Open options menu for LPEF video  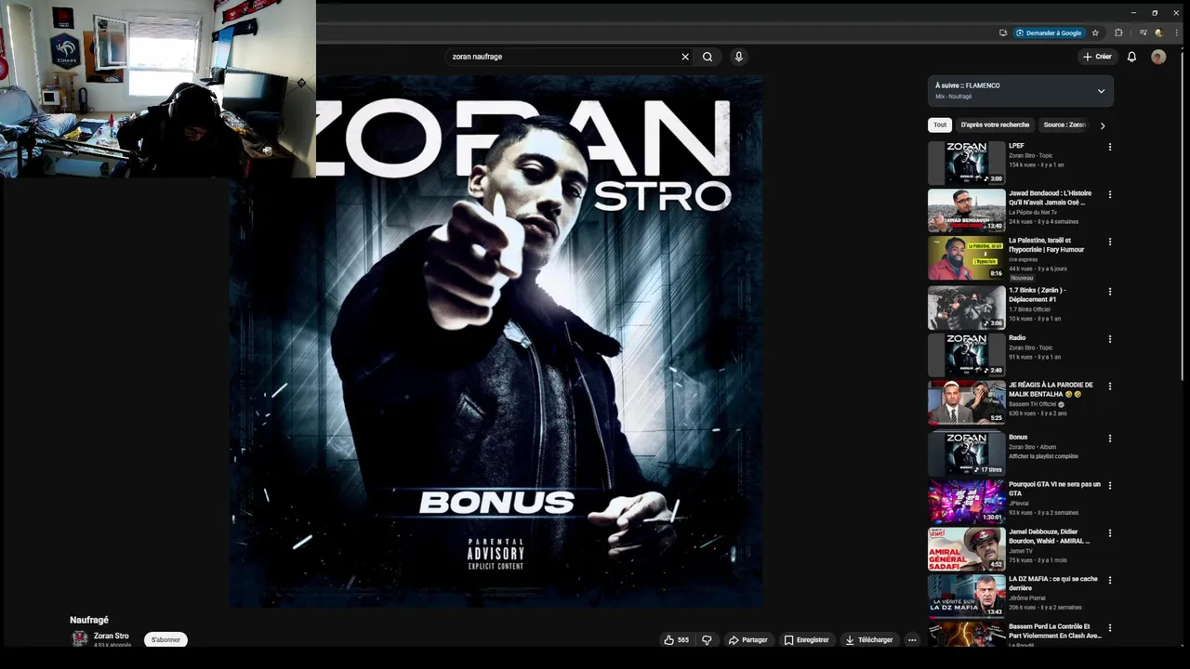click(x=1109, y=147)
